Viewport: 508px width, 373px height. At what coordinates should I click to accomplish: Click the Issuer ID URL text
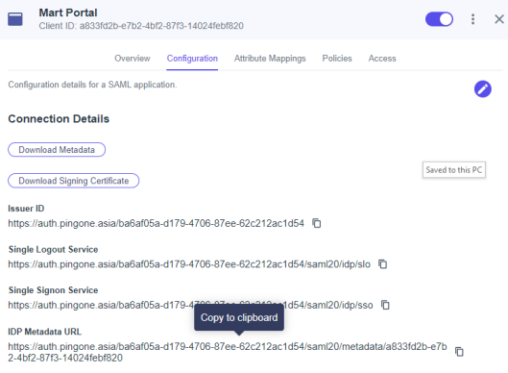[x=157, y=223]
